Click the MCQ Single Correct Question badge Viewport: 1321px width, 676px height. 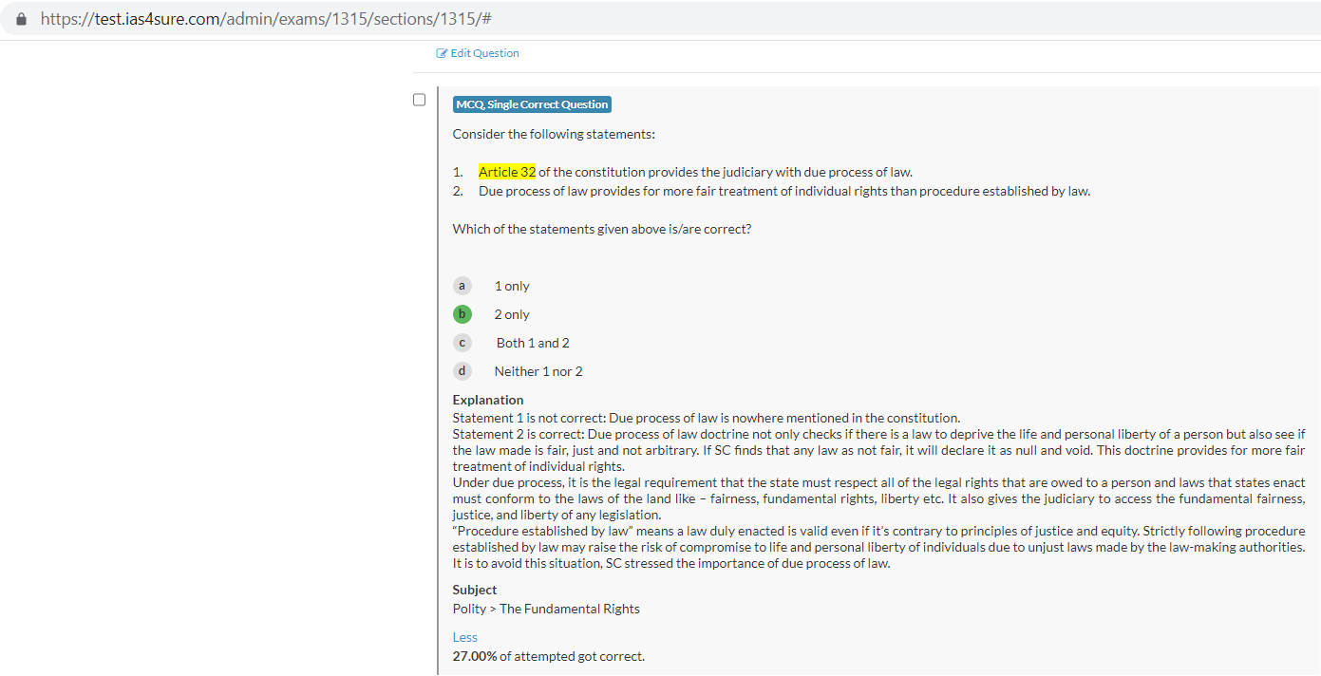click(x=532, y=104)
